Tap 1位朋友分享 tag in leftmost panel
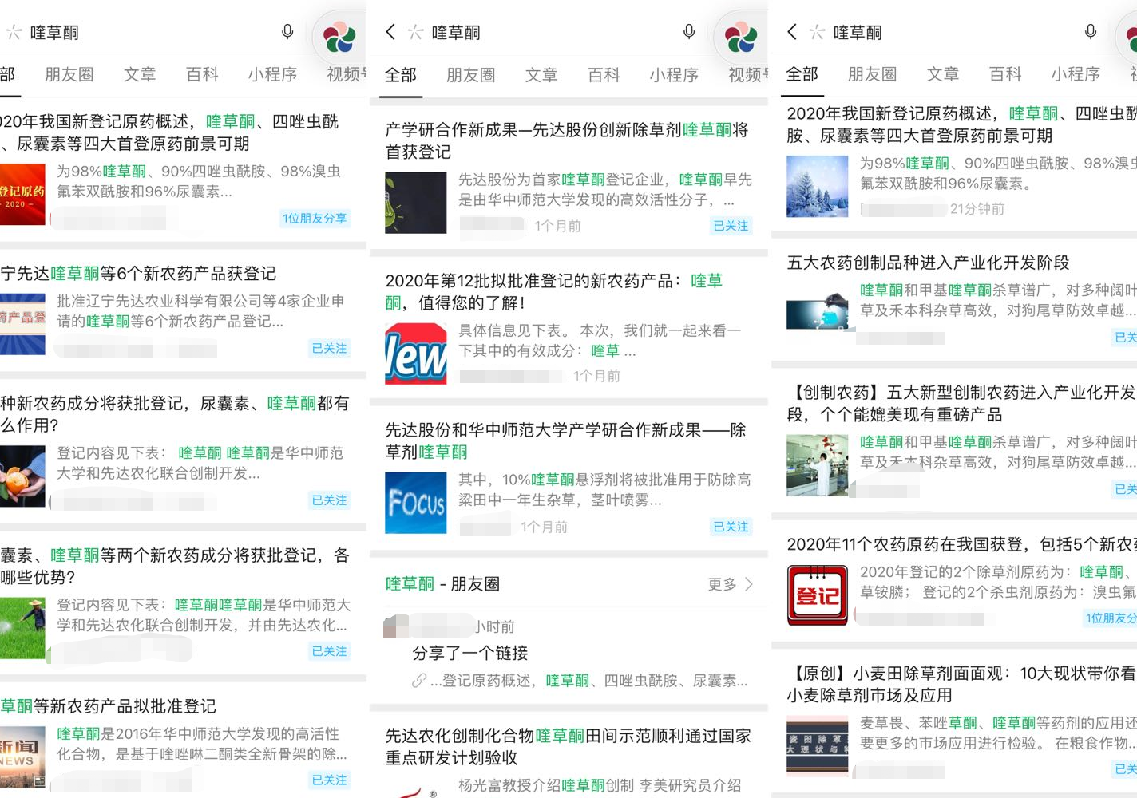Viewport: 1137px width, 798px height. pos(315,219)
